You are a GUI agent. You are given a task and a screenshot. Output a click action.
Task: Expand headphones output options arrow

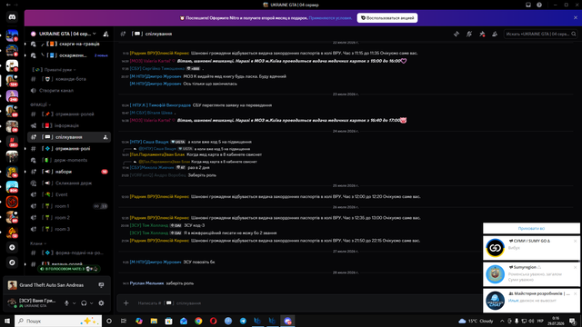click(x=92, y=303)
